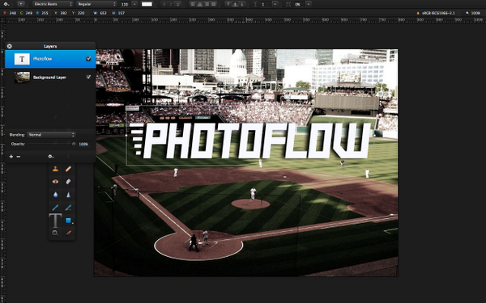This screenshot has height=303, width=486.
Task: Delete the layer with the minus button
Action: click(19, 157)
